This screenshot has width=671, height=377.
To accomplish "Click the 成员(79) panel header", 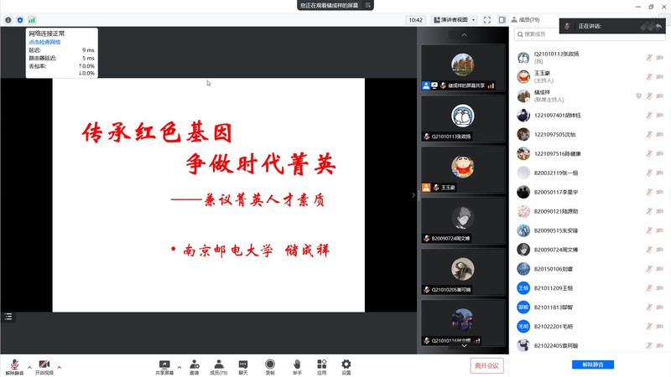I will [x=526, y=19].
